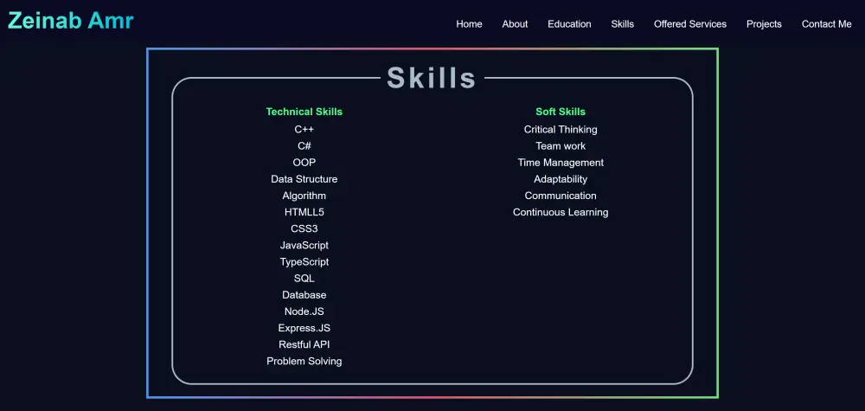Select the Skills nav link

[622, 24]
